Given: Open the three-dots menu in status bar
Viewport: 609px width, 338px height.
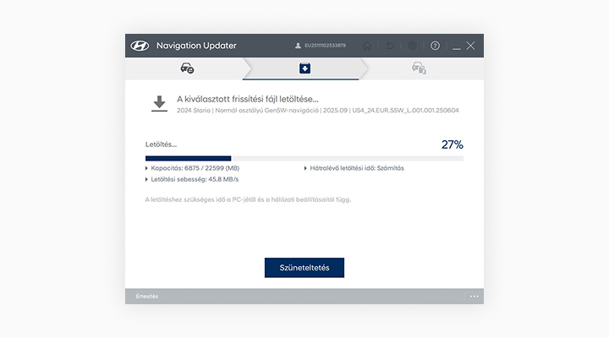Looking at the screenshot, I should tap(474, 297).
